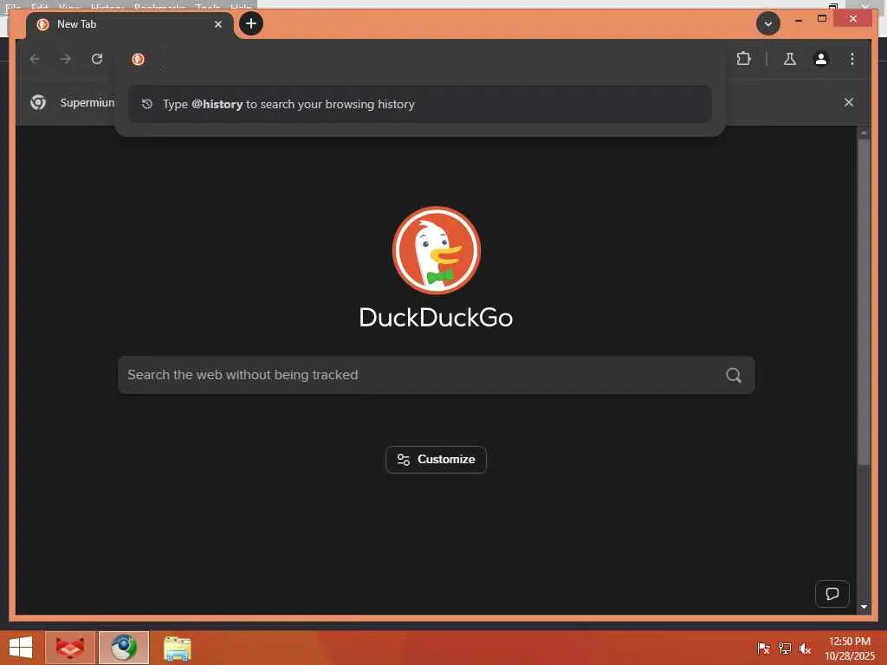
Task: Click DuckDuckGo icon in address bar
Action: (x=138, y=59)
